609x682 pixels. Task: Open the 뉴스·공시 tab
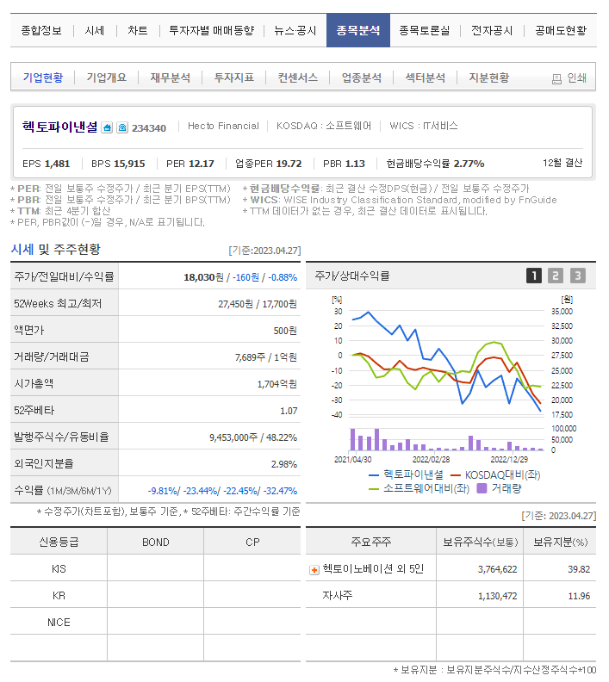[295, 30]
